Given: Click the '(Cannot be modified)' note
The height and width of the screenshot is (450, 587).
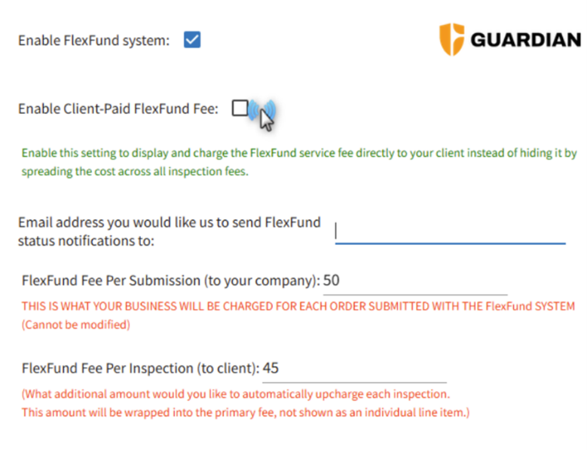Looking at the screenshot, I should pyautogui.click(x=76, y=325).
